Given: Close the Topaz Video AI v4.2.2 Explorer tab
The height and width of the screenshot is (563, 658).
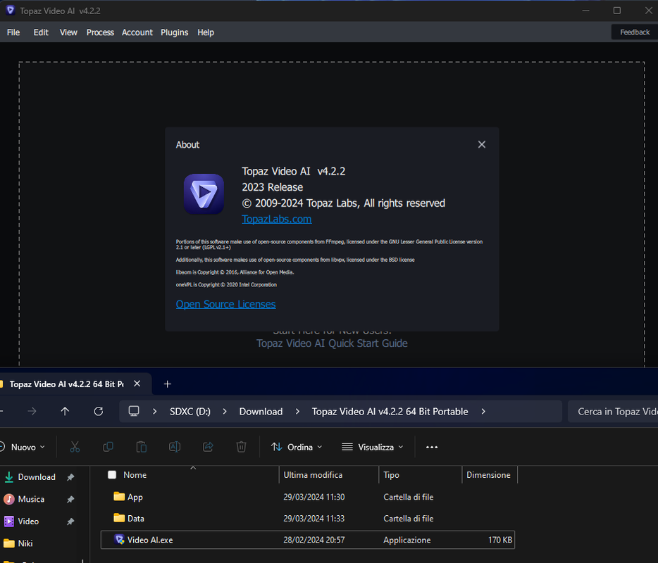Looking at the screenshot, I should [137, 384].
